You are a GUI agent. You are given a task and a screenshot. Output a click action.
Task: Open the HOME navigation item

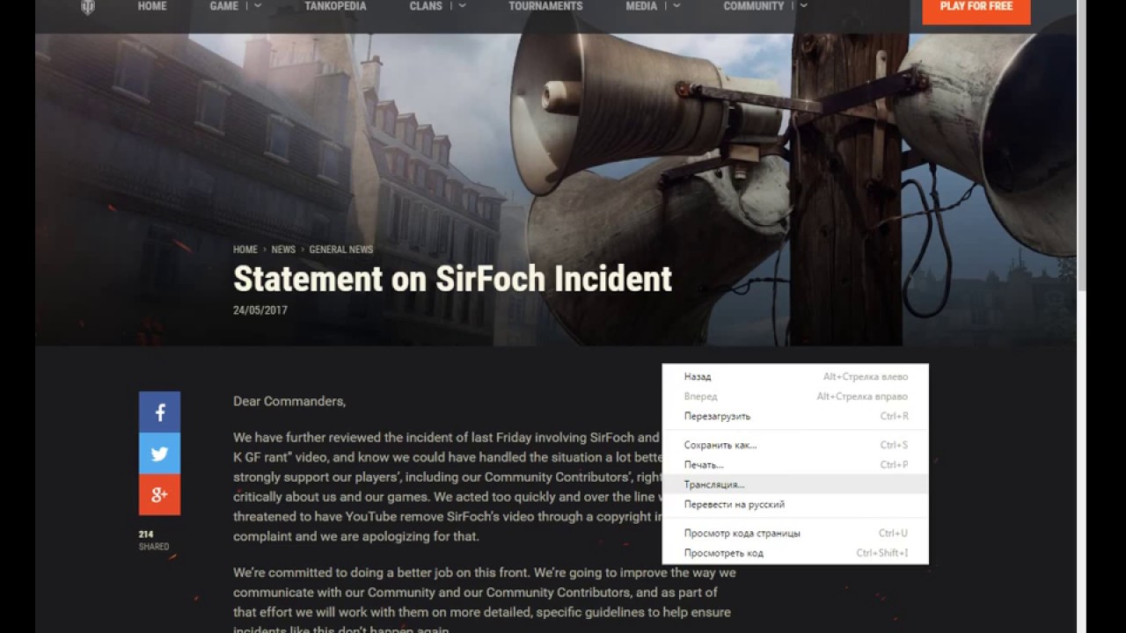coord(152,6)
